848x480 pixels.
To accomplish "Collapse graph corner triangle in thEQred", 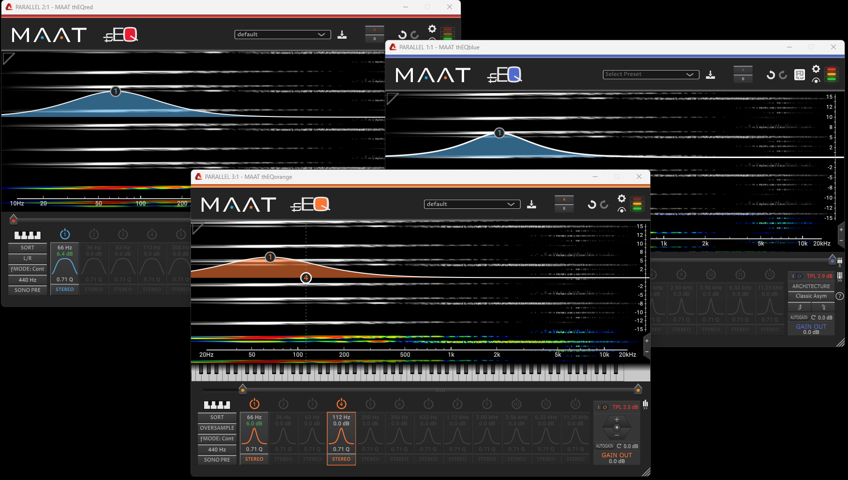I will pyautogui.click(x=8, y=58).
